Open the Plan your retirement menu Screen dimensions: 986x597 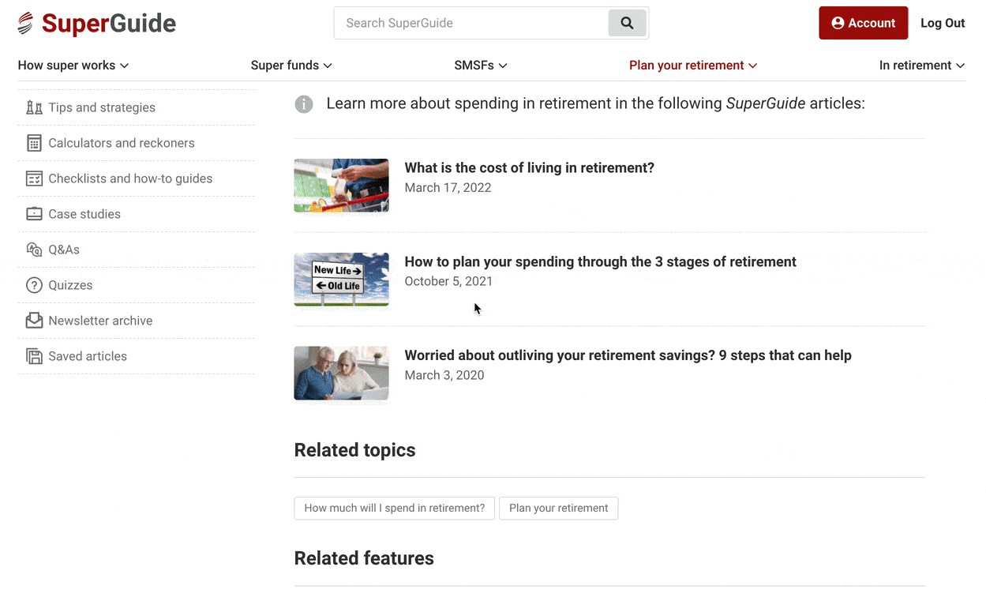tap(692, 66)
